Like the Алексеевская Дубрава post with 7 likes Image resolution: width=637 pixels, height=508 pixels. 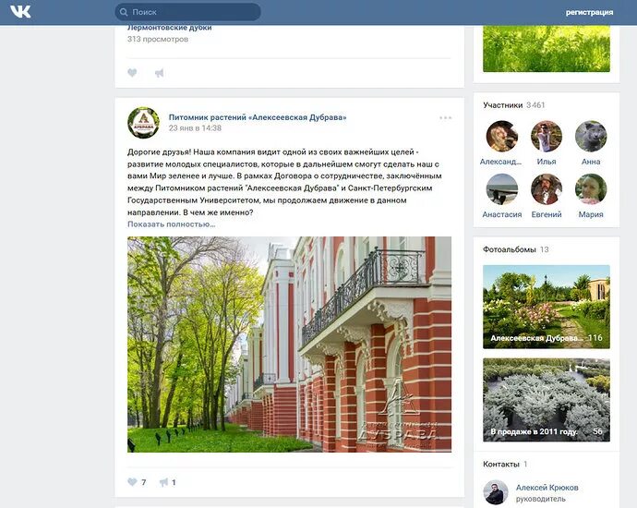point(132,482)
